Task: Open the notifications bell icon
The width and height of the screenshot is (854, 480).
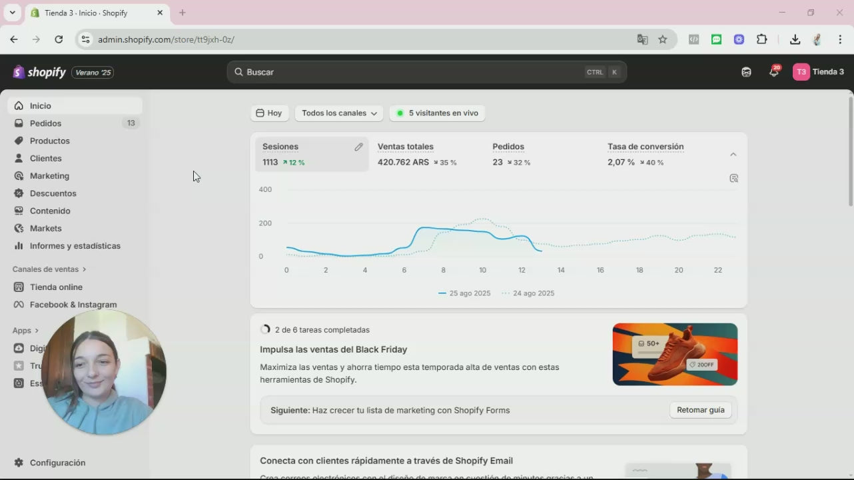Action: (773, 72)
